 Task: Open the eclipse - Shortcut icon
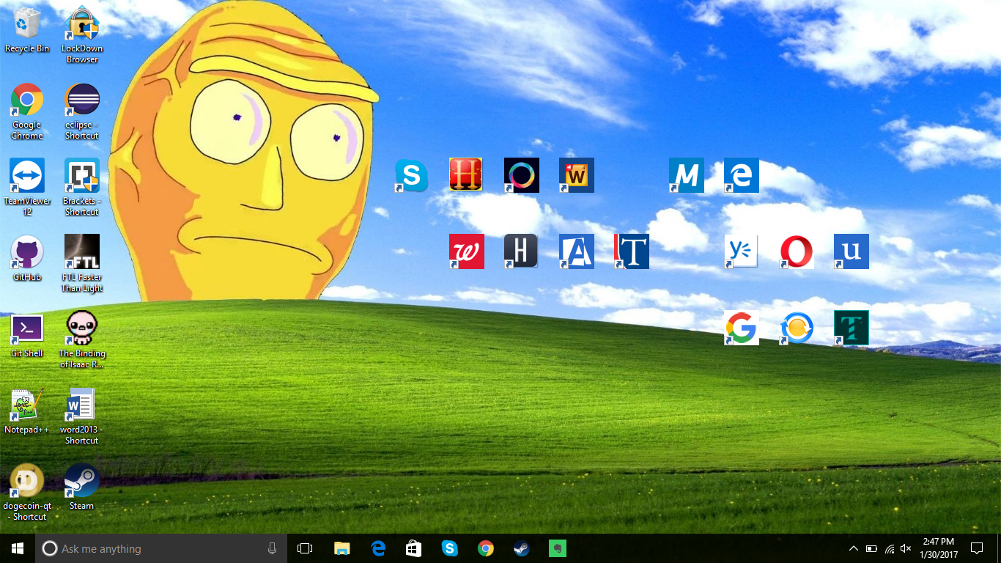pos(82,111)
